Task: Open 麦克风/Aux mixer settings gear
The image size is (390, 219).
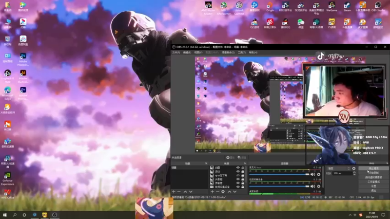Action: (x=319, y=175)
